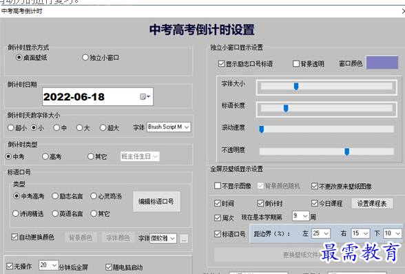Open the 班主任生日 dropdown
The image size is (405, 274).
(x=140, y=156)
